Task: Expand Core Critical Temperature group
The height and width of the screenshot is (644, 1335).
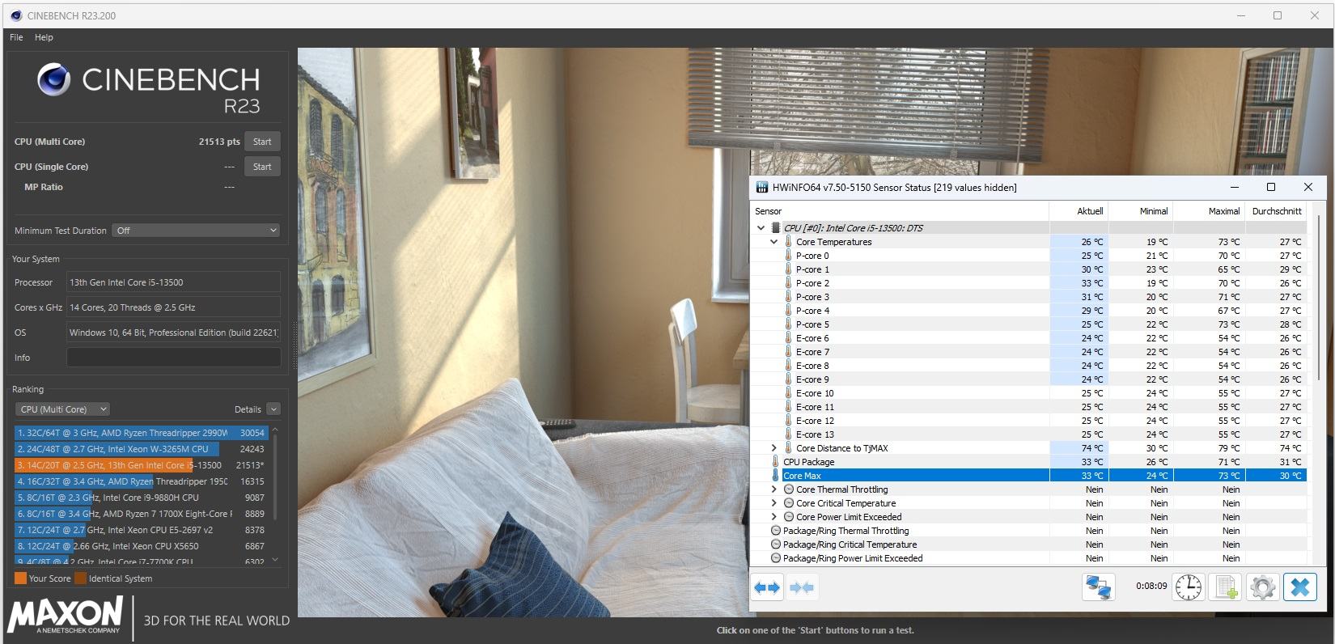Action: pos(774,503)
